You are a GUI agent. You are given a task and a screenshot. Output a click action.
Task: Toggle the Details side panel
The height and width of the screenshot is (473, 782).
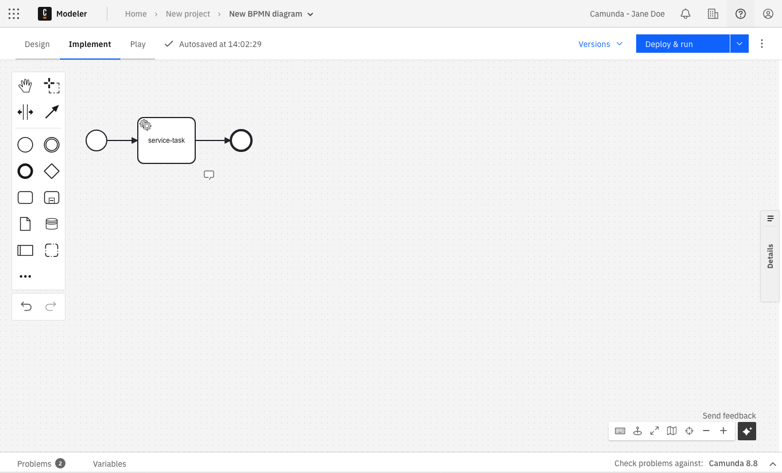coord(770,256)
